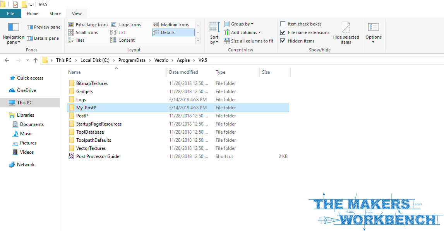Switch layout to Content view
Image resolution: width=444 pixels, height=231 pixels.
click(x=123, y=40)
